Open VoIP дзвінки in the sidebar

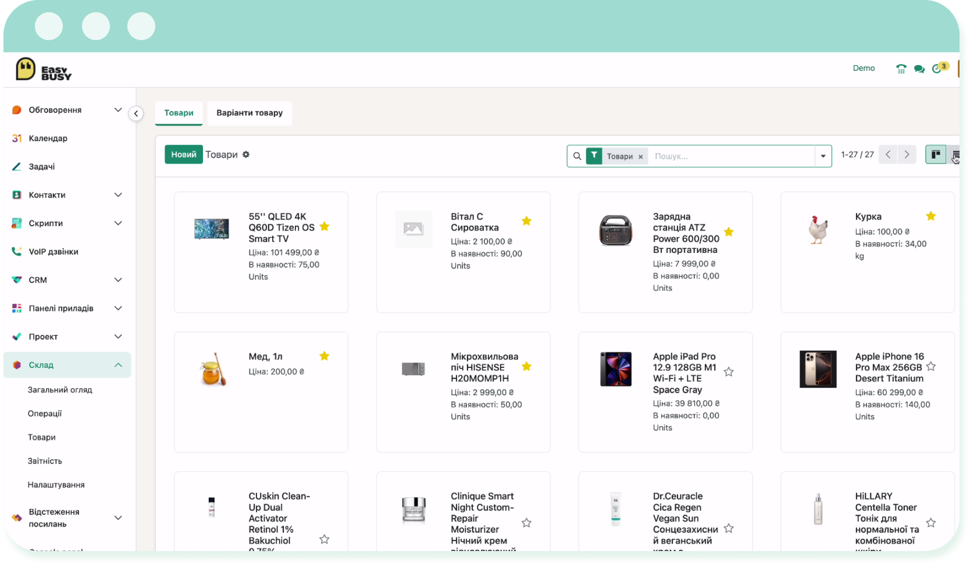[x=54, y=252]
